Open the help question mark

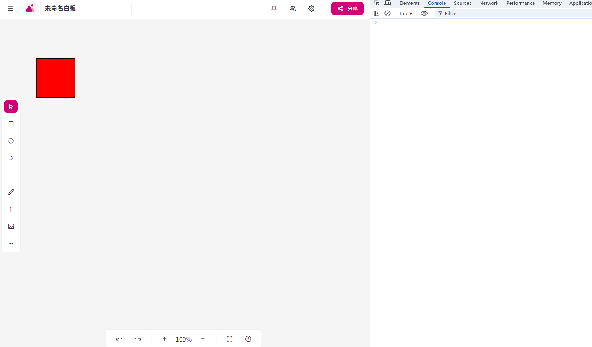click(248, 339)
